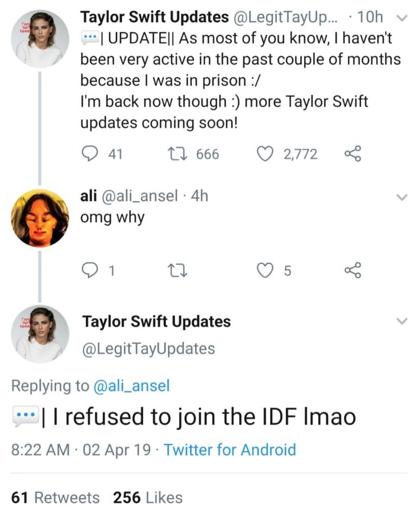This screenshot has width=420, height=514.
Task: Expand the chevron menu on ali's tweet
Action: [x=402, y=198]
